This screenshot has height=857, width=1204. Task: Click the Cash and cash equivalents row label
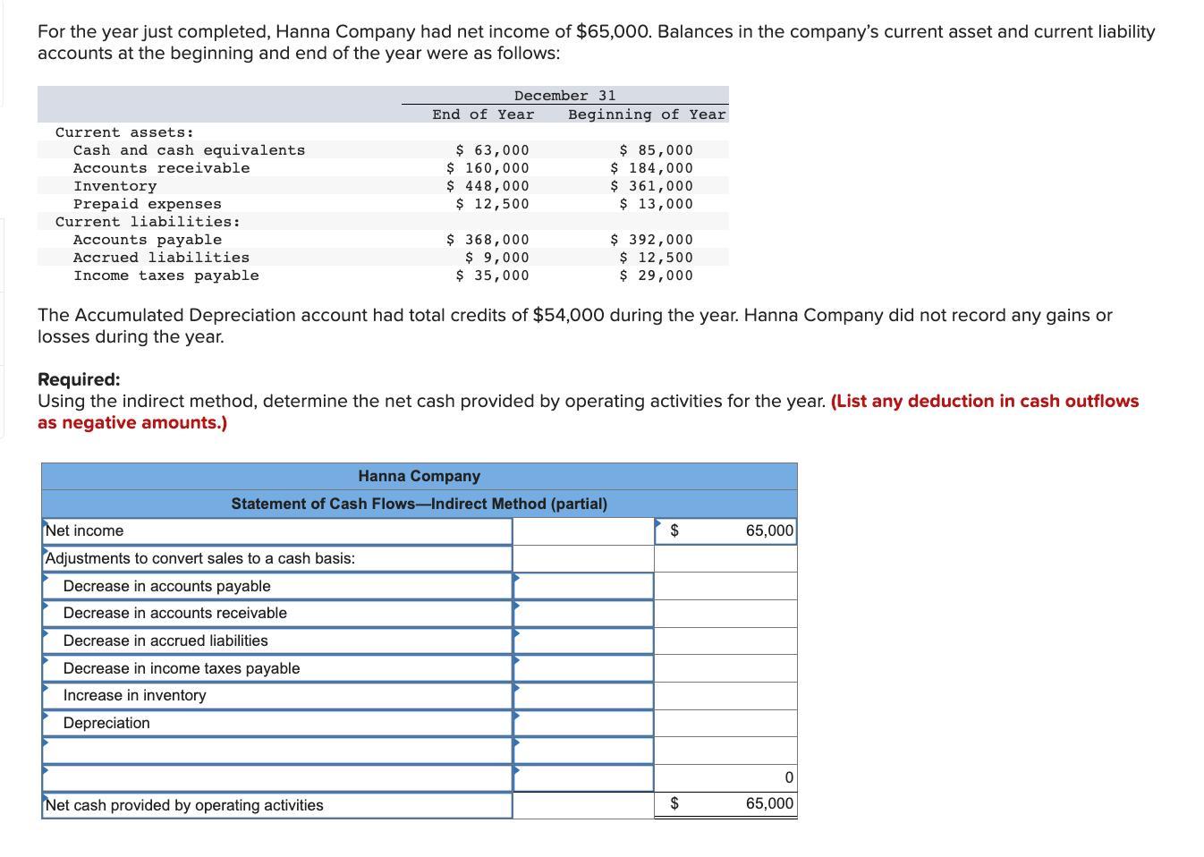(189, 150)
